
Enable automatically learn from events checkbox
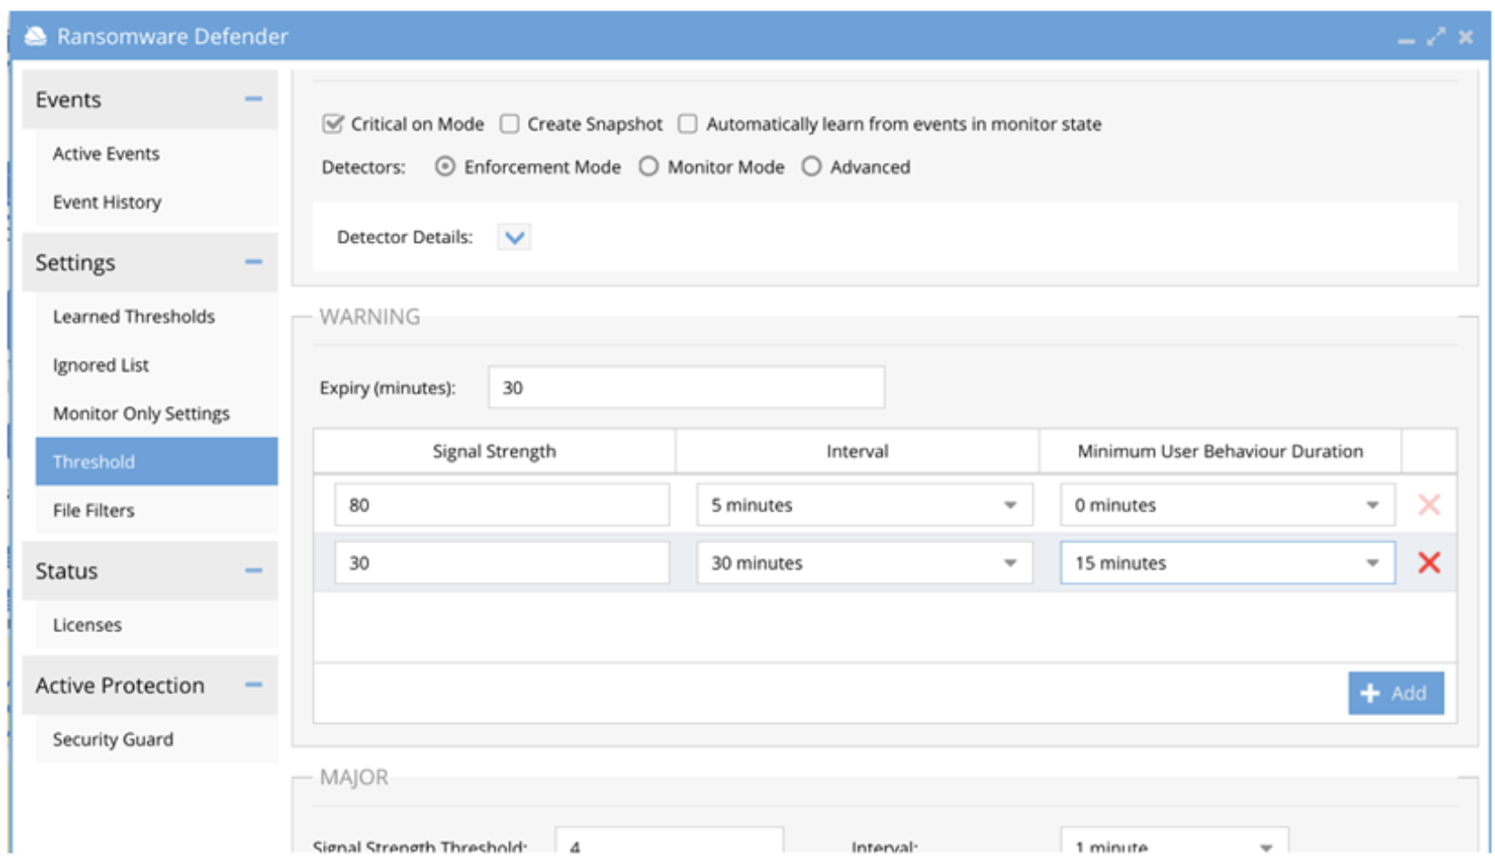pos(688,123)
